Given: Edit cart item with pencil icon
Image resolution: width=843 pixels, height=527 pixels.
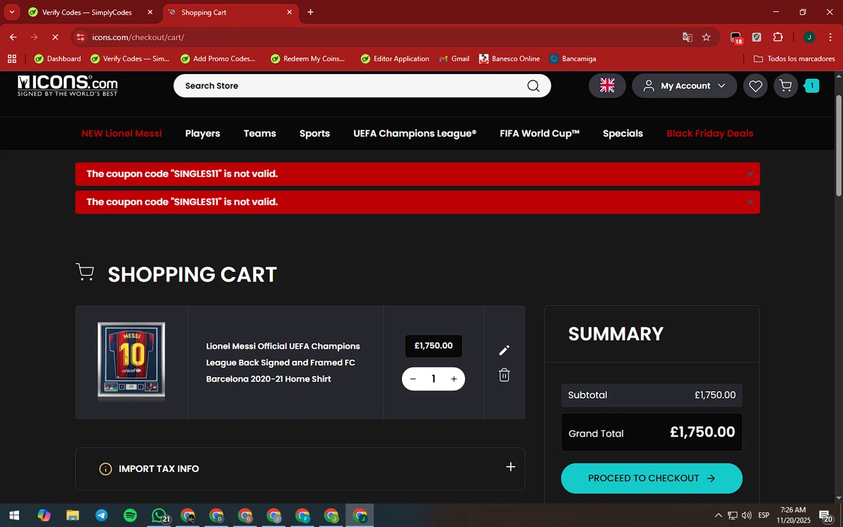Looking at the screenshot, I should tap(504, 351).
